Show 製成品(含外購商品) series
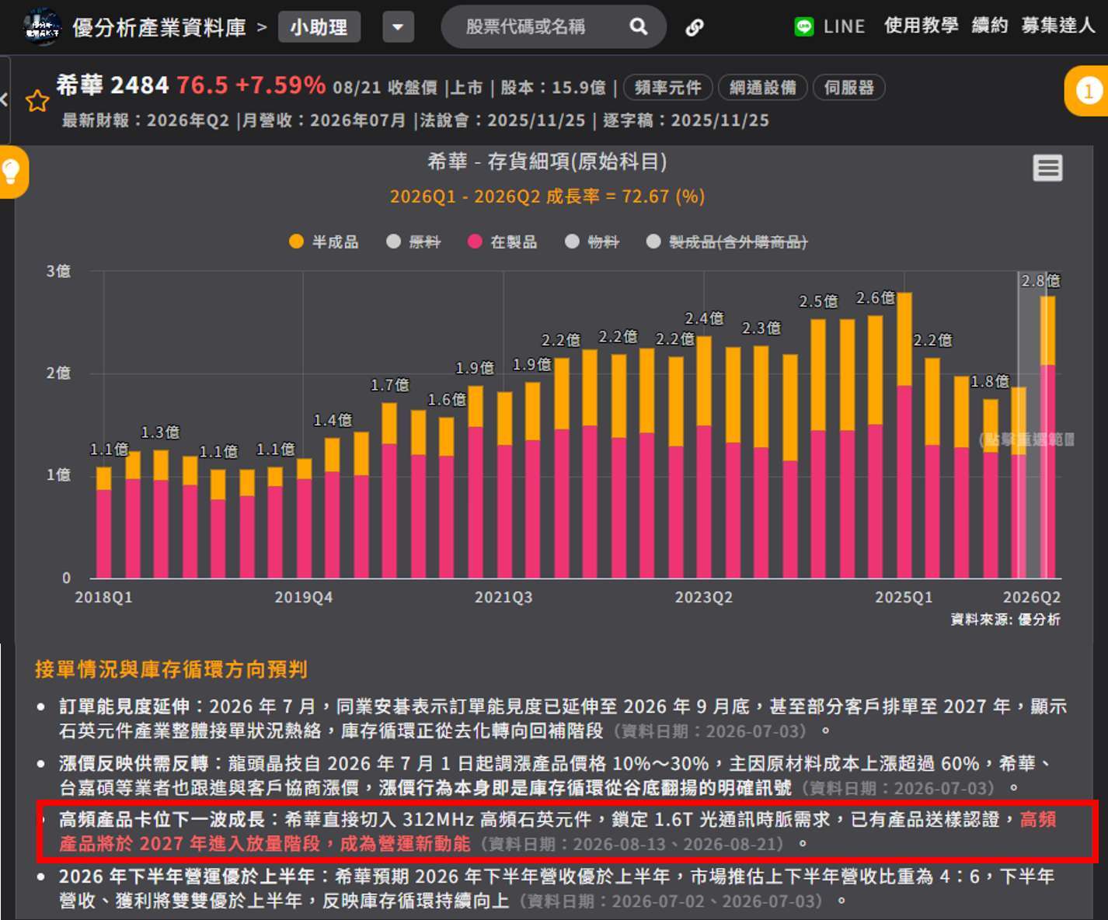The height and width of the screenshot is (920, 1108). pos(726,241)
